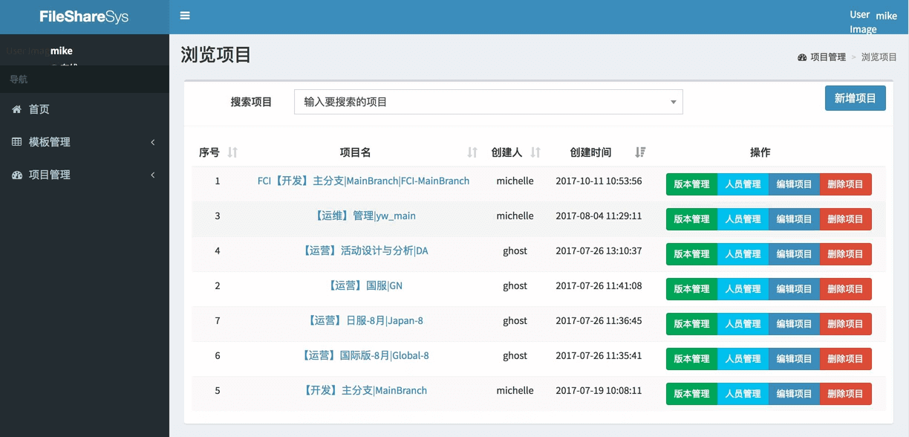This screenshot has height=437, width=909.
Task: Click the 新增项目 button
Action: [x=855, y=98]
